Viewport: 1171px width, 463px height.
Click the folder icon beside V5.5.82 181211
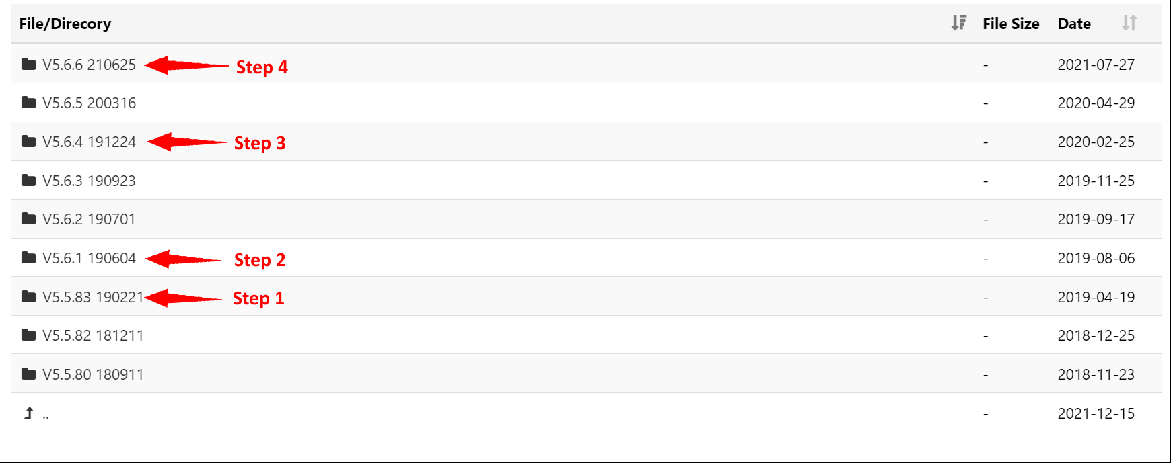pyautogui.click(x=28, y=335)
